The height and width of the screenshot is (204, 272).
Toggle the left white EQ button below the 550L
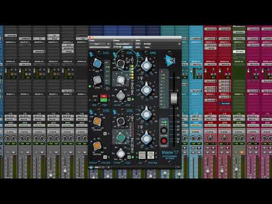tap(142, 155)
